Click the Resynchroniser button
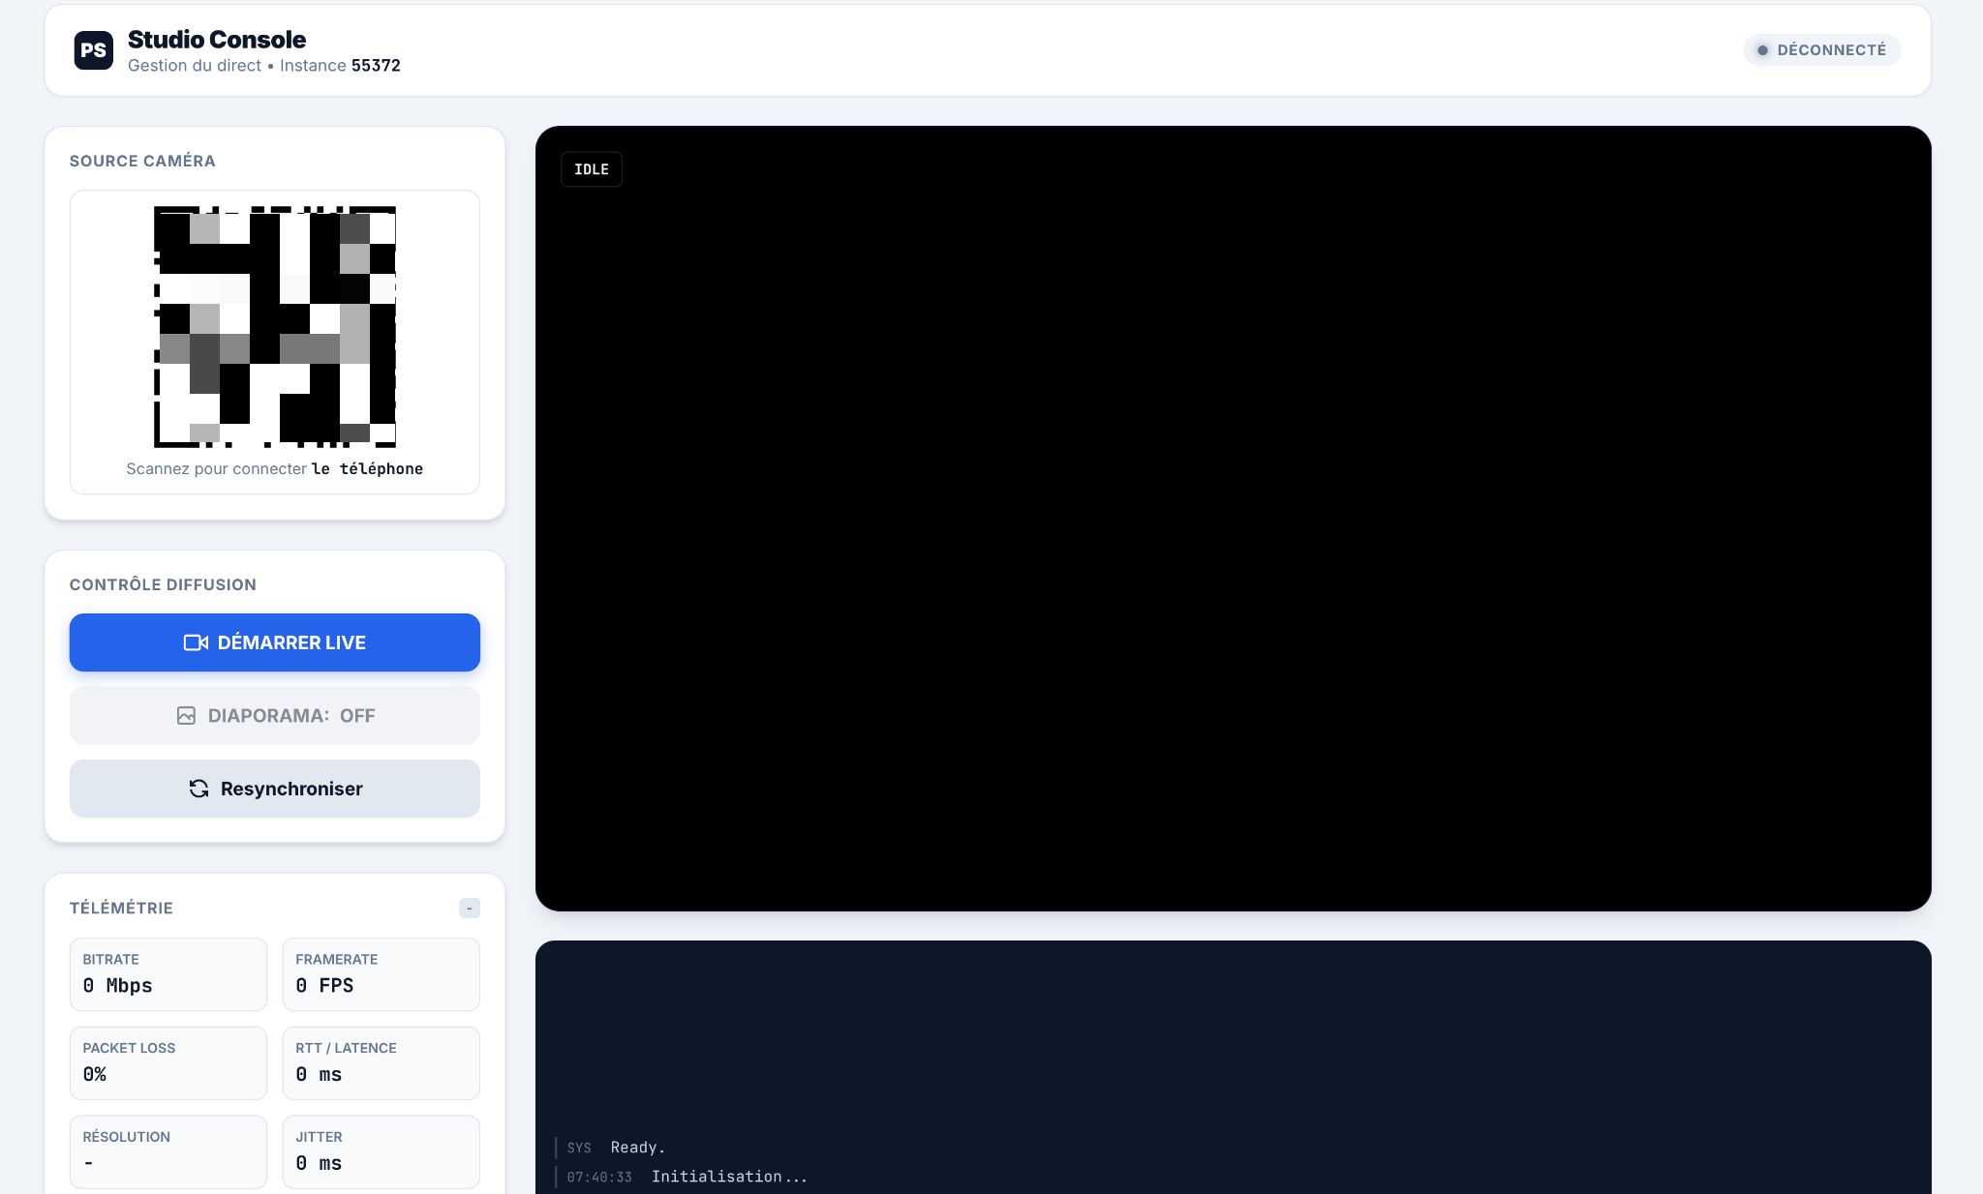The image size is (1983, 1194). (x=275, y=789)
